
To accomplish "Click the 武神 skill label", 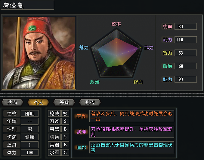I will 81,132.
